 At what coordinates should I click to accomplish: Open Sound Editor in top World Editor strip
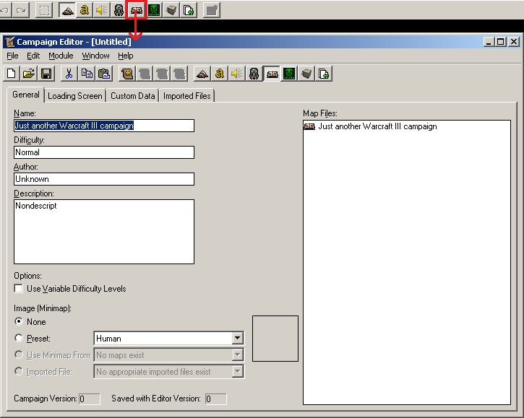[x=101, y=10]
